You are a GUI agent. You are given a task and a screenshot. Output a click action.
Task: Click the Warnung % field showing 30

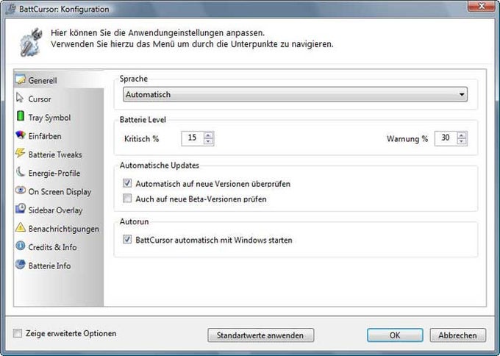(x=446, y=138)
